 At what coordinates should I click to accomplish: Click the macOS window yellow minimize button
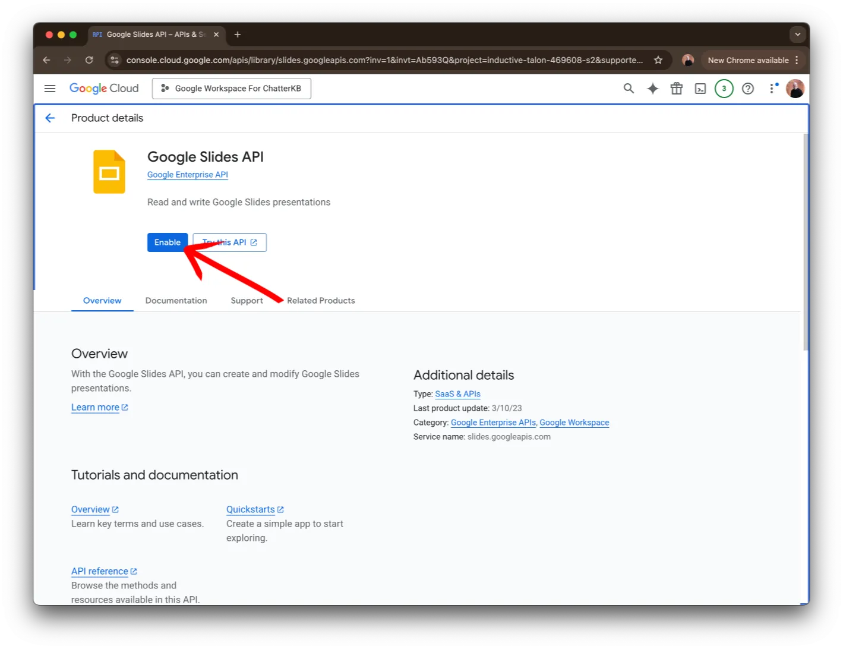click(x=61, y=34)
